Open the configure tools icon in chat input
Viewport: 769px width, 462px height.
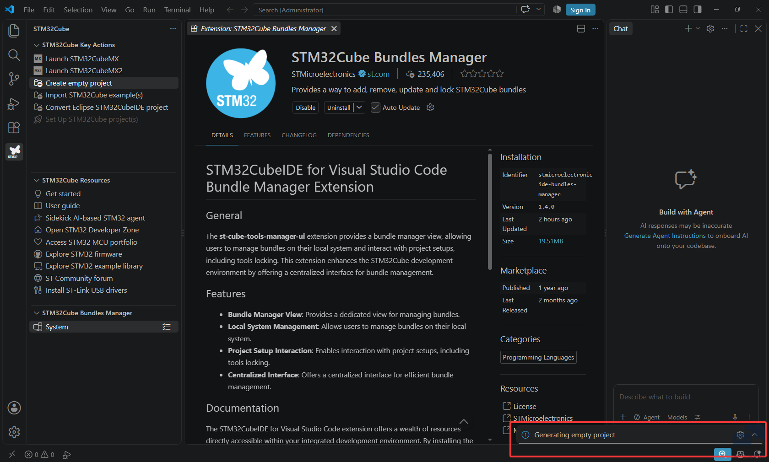click(698, 417)
